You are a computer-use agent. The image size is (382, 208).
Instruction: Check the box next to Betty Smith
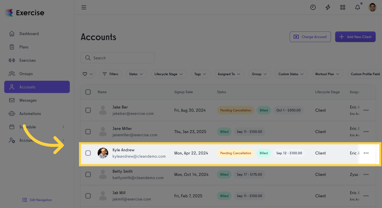point(88,174)
